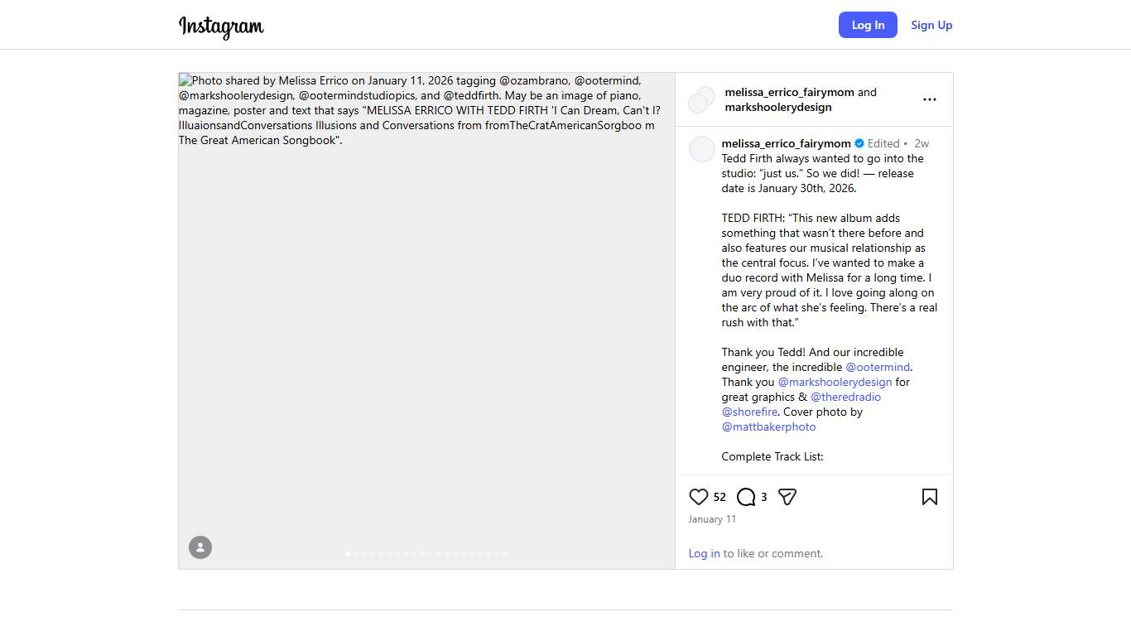
Task: Click "Log in" to like or comment
Action: click(704, 553)
